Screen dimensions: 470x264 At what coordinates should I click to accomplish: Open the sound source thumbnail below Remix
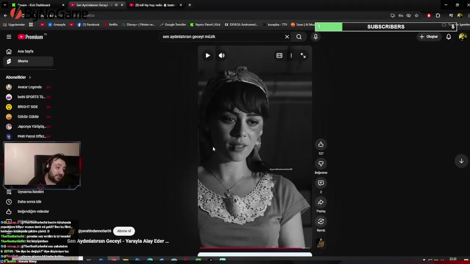click(321, 243)
